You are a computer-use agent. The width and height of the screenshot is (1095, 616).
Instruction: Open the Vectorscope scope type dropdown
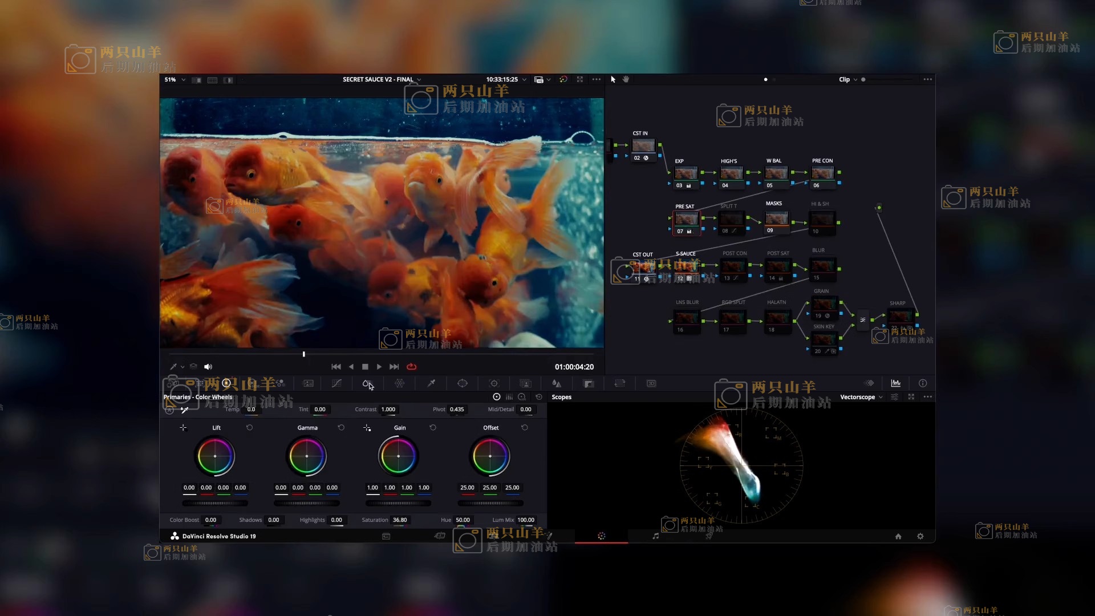(861, 397)
